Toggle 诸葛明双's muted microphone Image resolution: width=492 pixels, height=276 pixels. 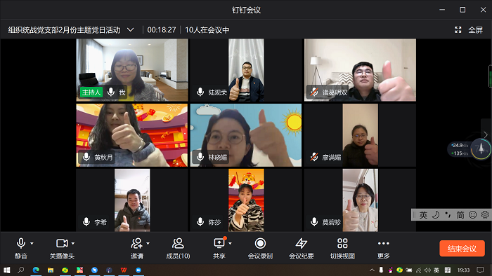(313, 92)
